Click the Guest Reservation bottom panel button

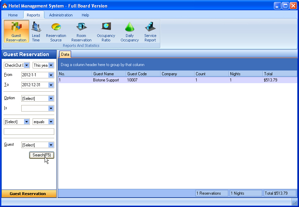28,194
